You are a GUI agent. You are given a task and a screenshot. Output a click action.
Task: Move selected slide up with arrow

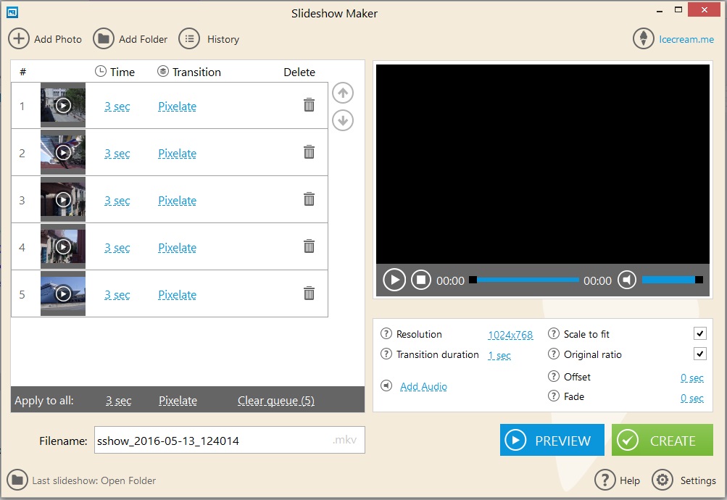tap(343, 93)
